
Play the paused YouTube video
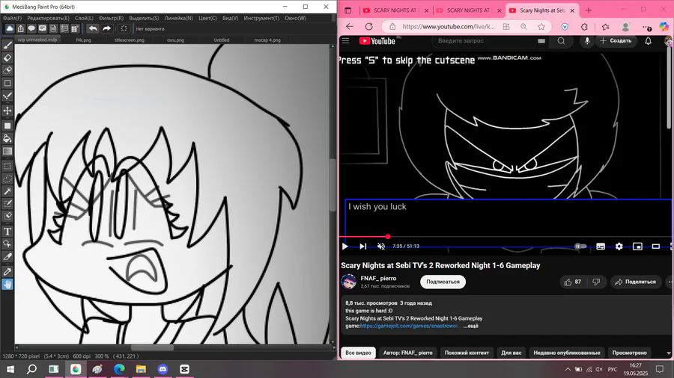tap(344, 247)
